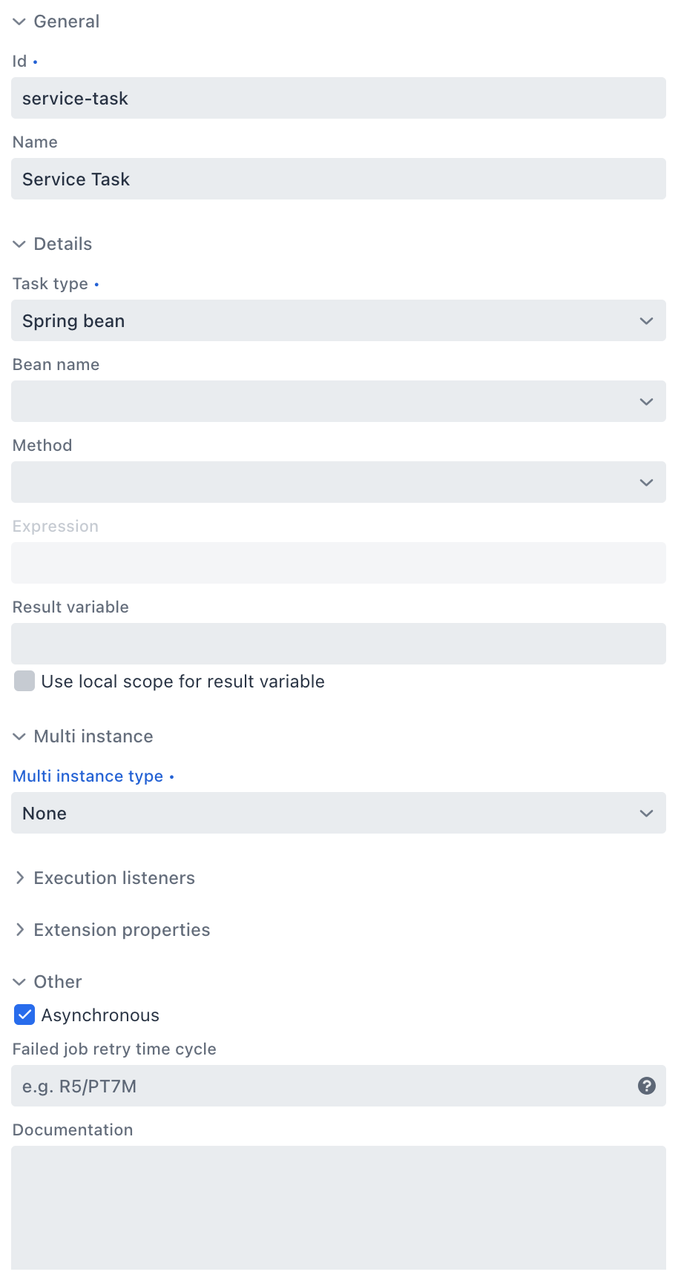
Task: Open the Task type dropdown chevron
Action: click(x=645, y=320)
